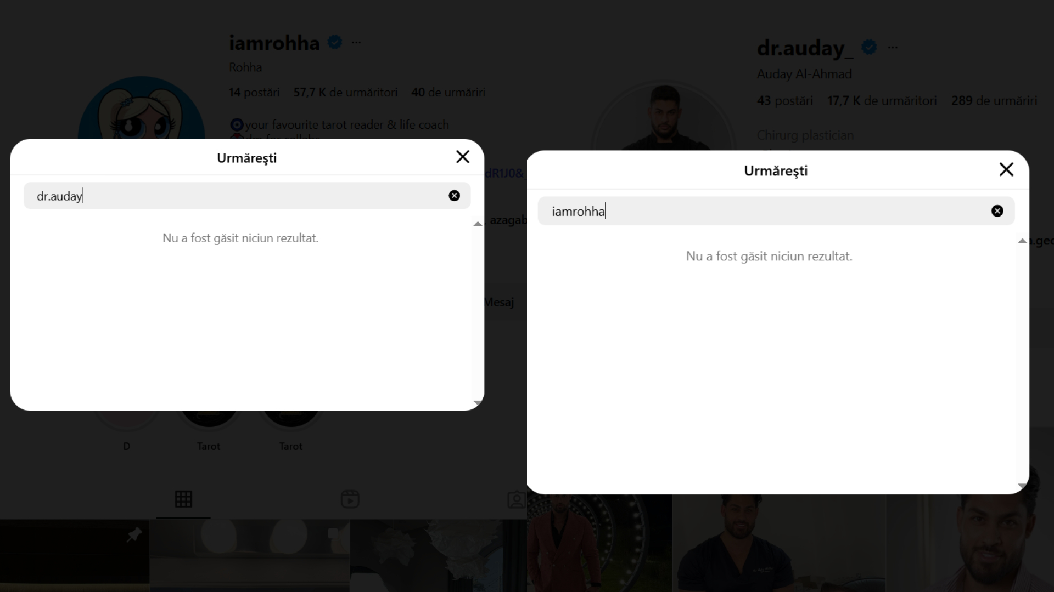Switch to the Reels tab
Screen dimensions: 1054x592
[350, 499]
